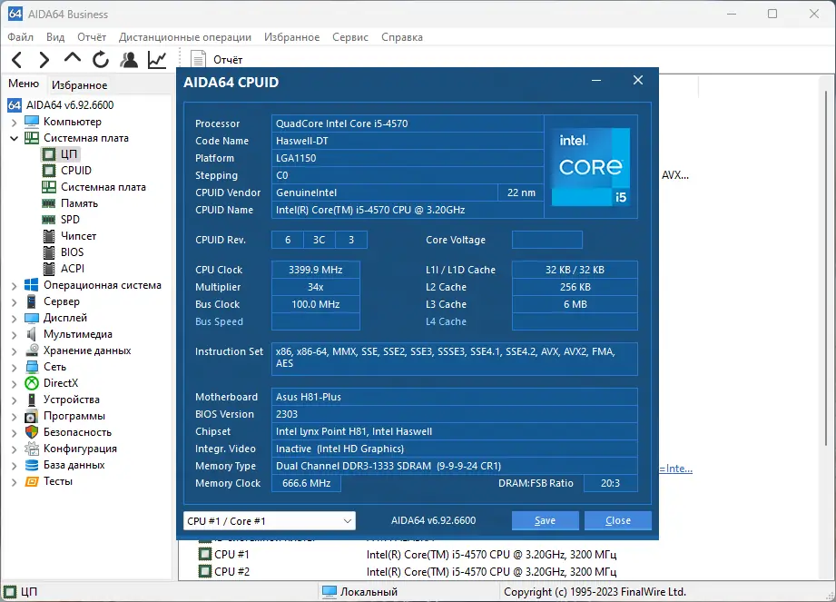836x602 pixels.
Task: Click the Конфигурация gear icon
Action: [x=32, y=449]
